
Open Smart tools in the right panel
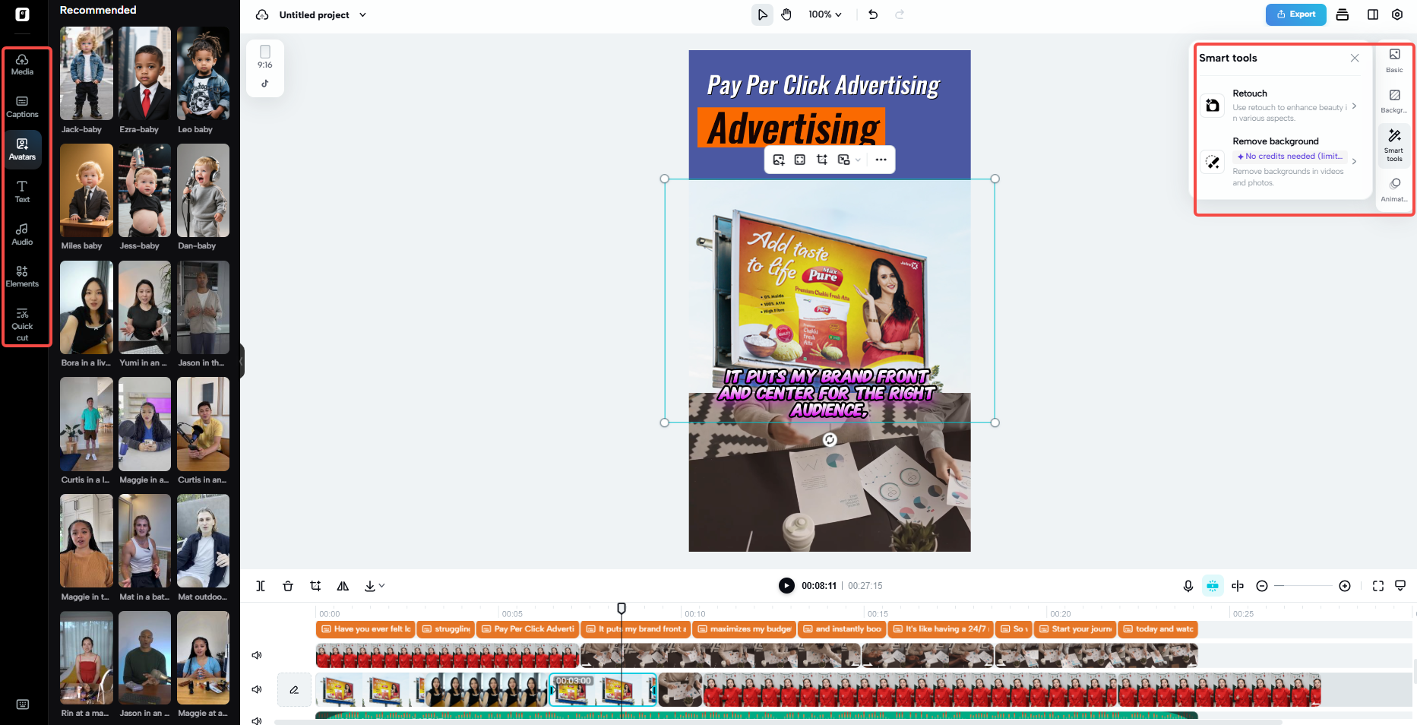click(1394, 144)
